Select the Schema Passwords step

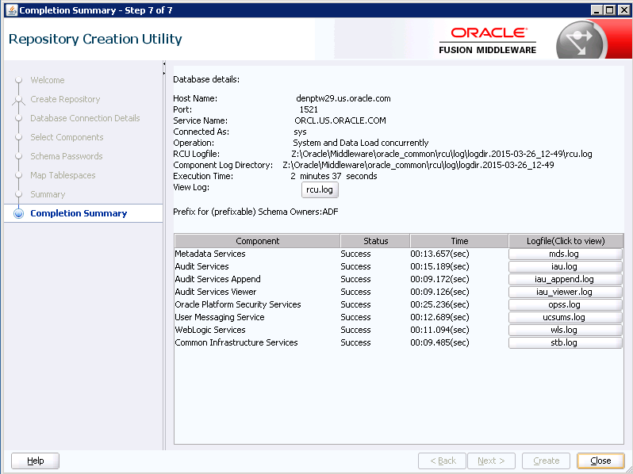pyautogui.click(x=66, y=156)
